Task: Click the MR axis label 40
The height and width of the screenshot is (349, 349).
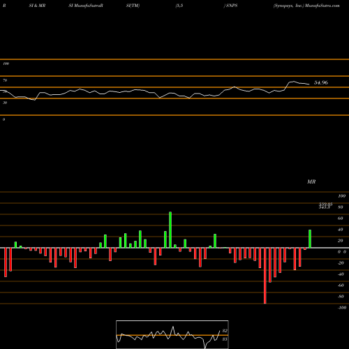Action: [341, 230]
